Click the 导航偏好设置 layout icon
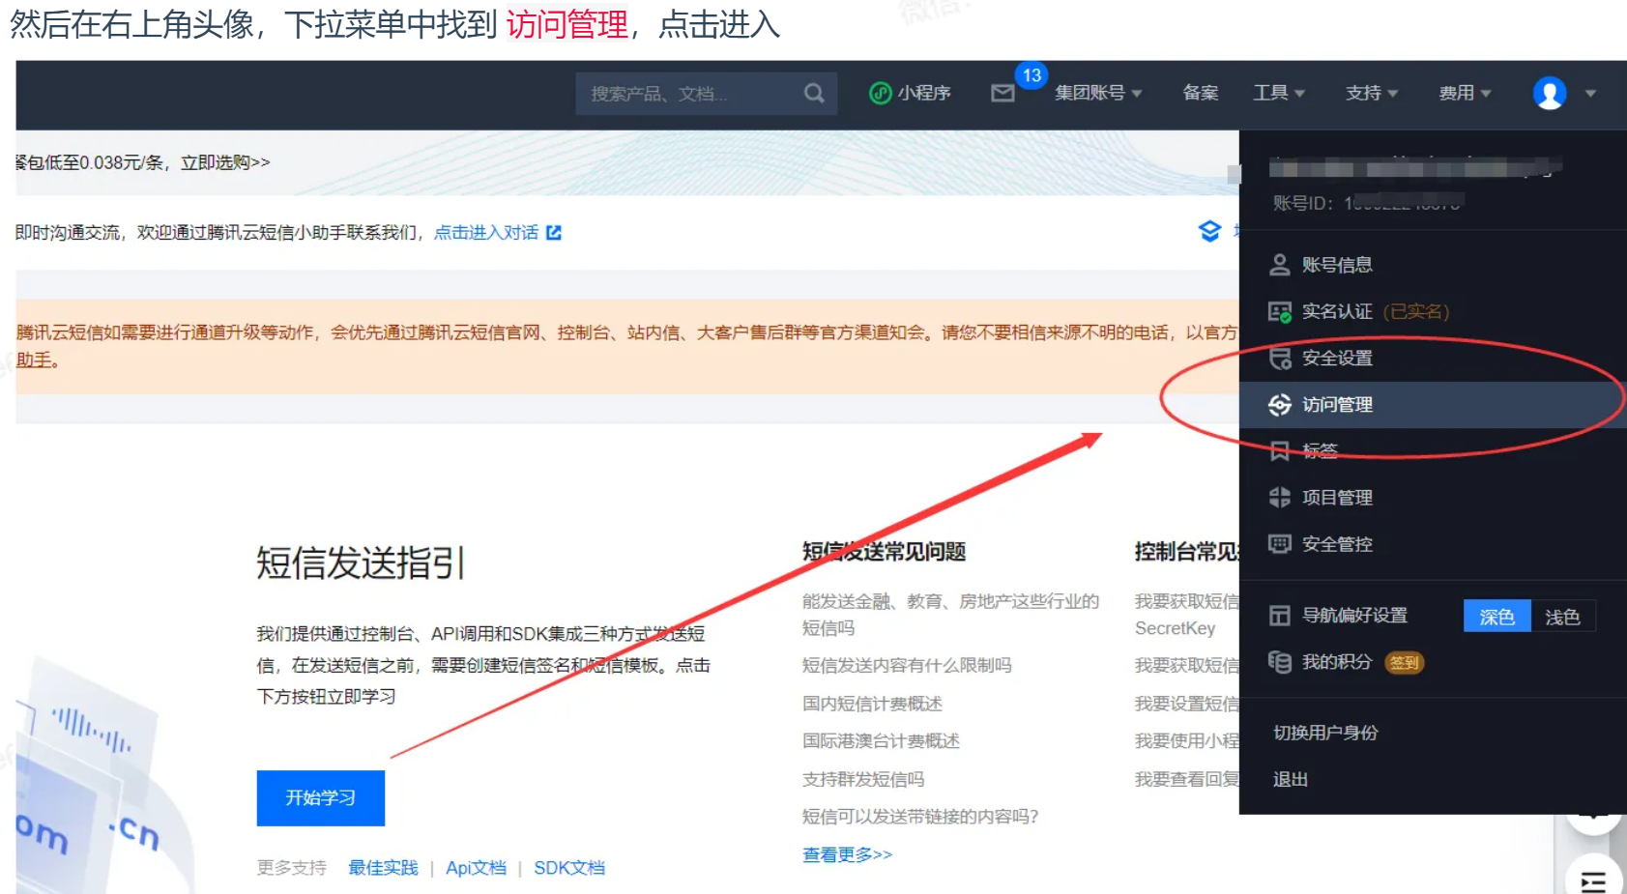 (x=1280, y=616)
